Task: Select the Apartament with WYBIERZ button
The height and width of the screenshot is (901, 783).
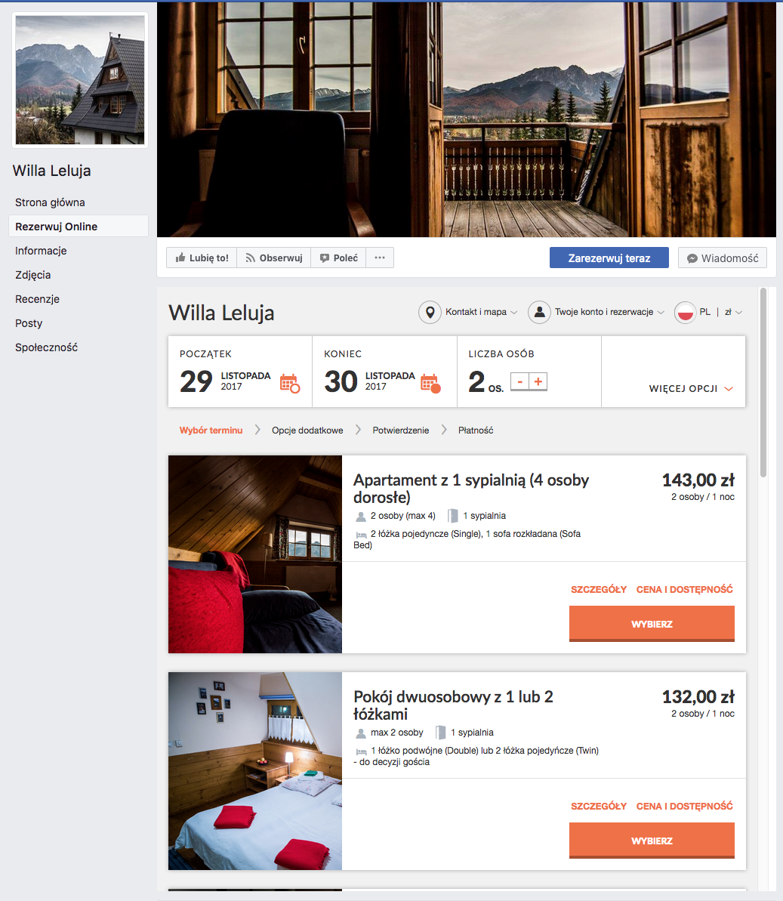Action: coord(652,624)
